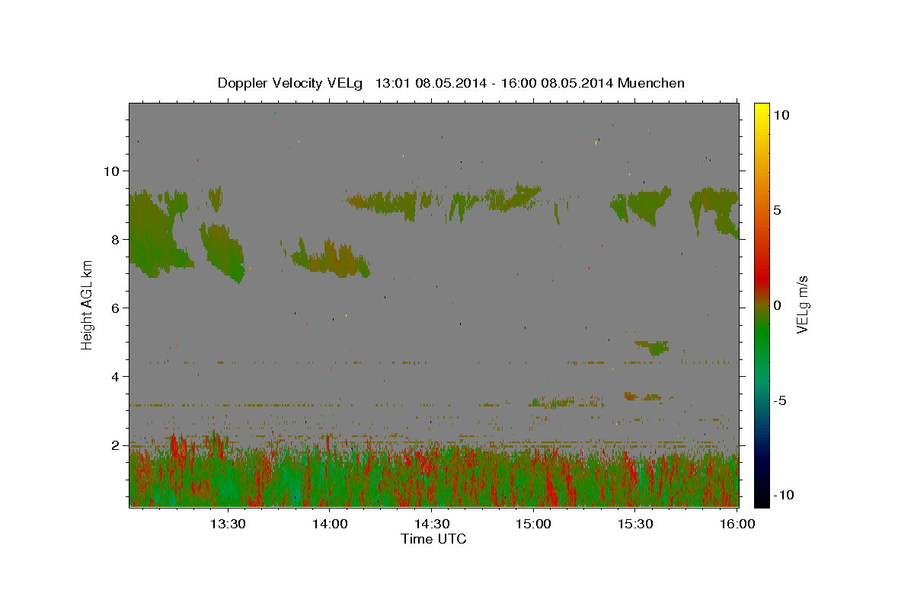Click the 16:00 time tick label
Image resolution: width=914 pixels, height=609 pixels.
point(737,524)
